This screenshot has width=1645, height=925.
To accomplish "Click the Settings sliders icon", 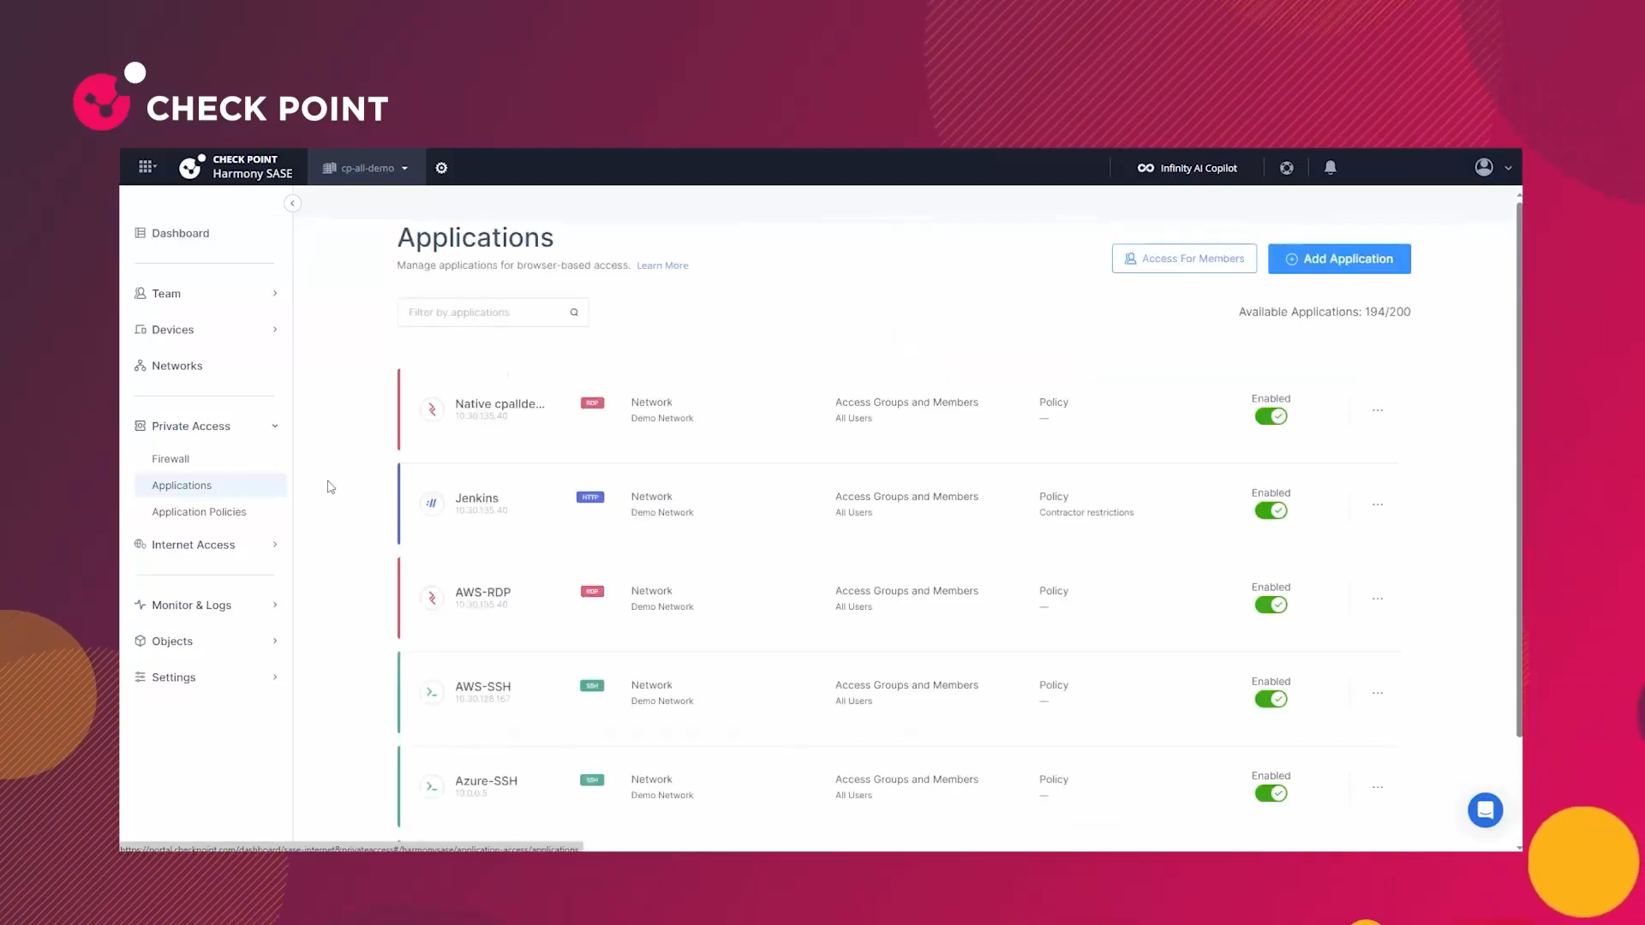I will [141, 677].
